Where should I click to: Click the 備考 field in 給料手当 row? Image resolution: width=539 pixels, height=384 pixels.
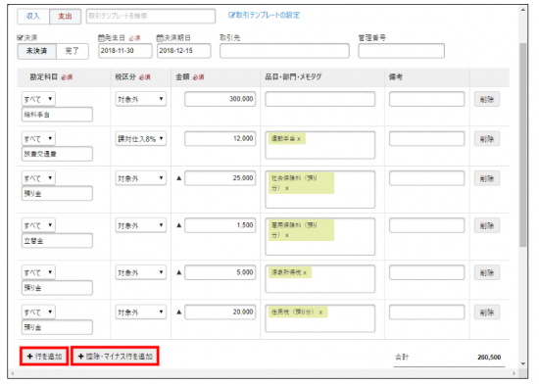426,99
